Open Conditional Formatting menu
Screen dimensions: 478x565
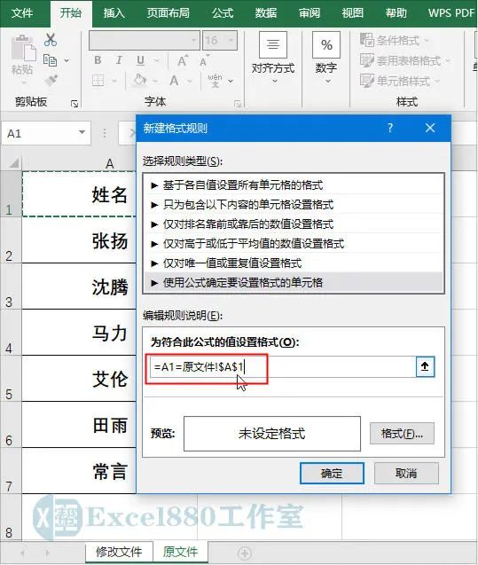point(395,40)
